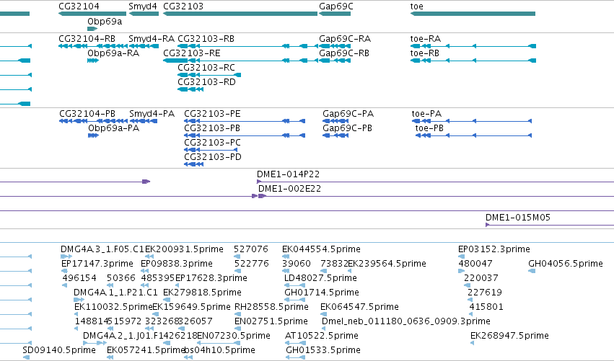Select protein toe-PB
Viewport: 614px width, 361px height.
pyautogui.click(x=429, y=128)
